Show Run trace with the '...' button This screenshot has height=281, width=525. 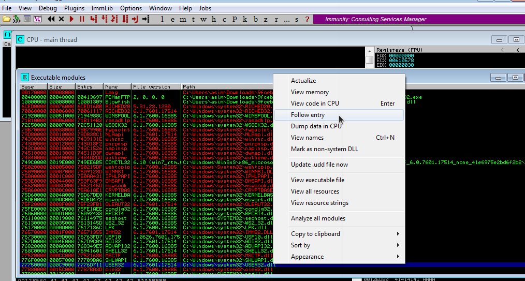287,19
